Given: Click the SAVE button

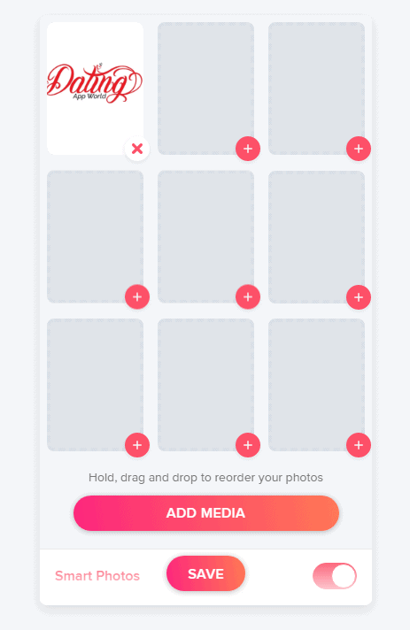Looking at the screenshot, I should click(x=205, y=573).
